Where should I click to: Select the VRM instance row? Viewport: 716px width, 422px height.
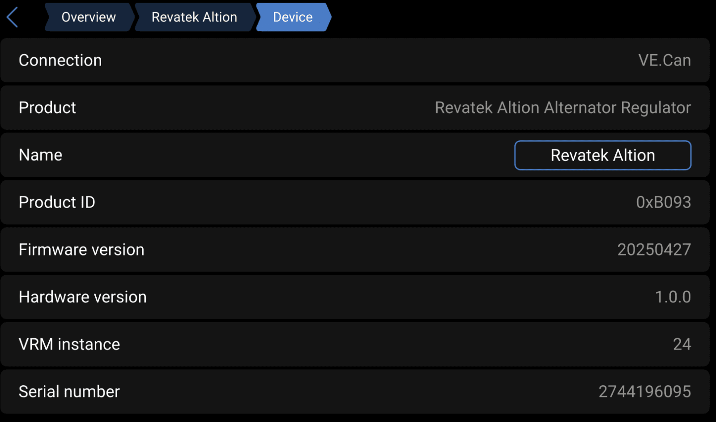pos(355,345)
